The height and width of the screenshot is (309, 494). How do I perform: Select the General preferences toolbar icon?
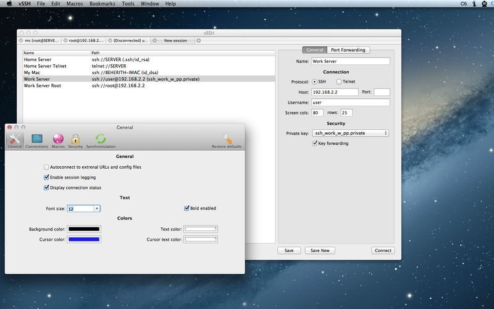tap(14, 140)
